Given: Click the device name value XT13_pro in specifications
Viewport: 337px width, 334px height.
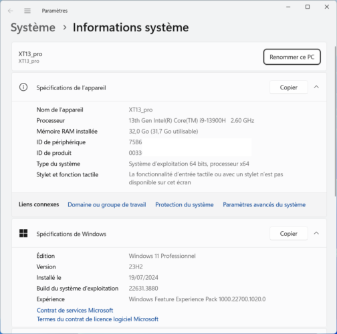Looking at the screenshot, I should click(140, 110).
